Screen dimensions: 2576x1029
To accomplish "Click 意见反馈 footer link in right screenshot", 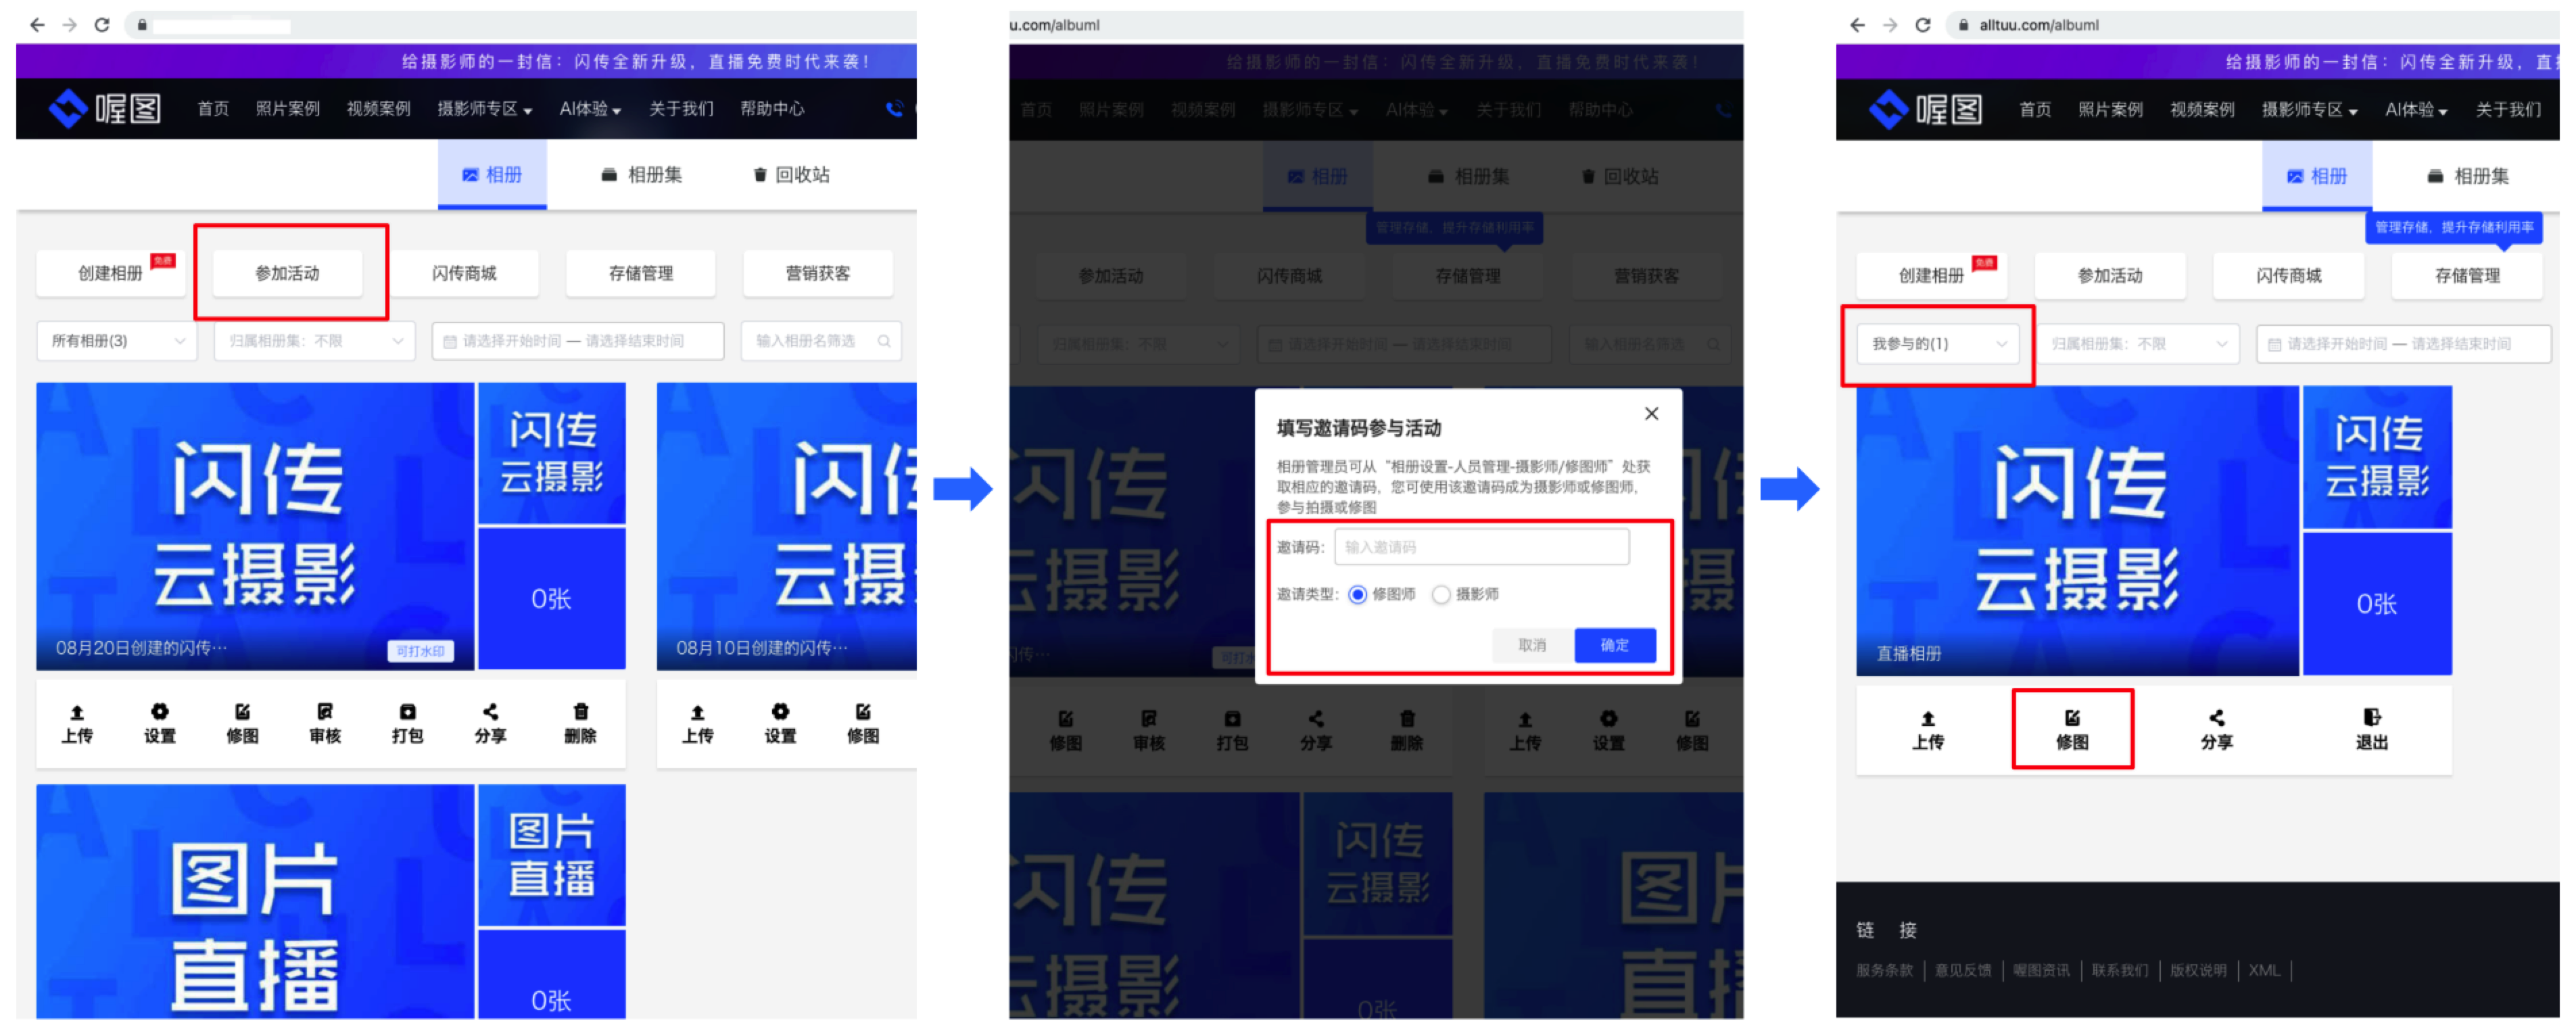I will click(x=1963, y=971).
